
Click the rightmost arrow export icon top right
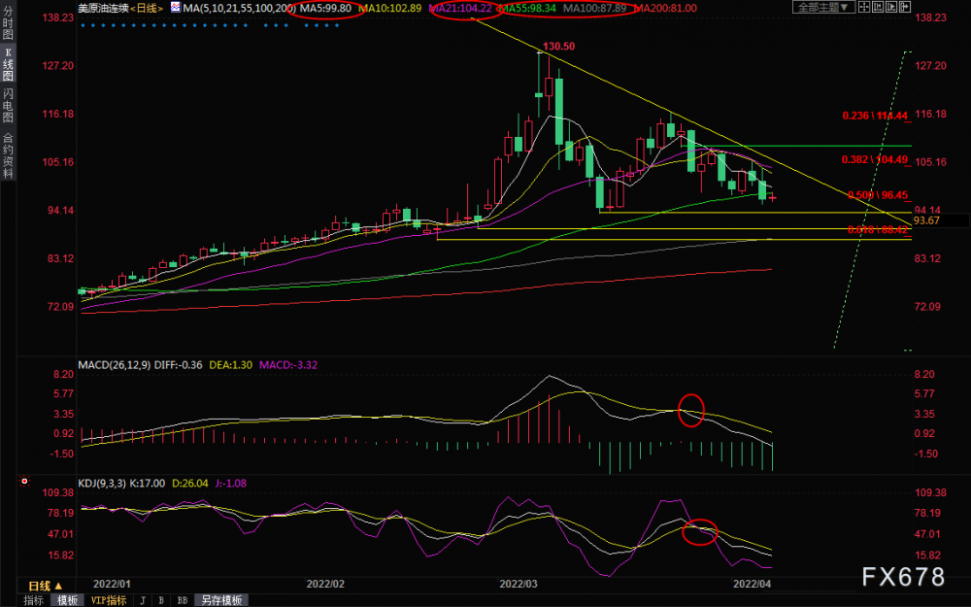905,8
